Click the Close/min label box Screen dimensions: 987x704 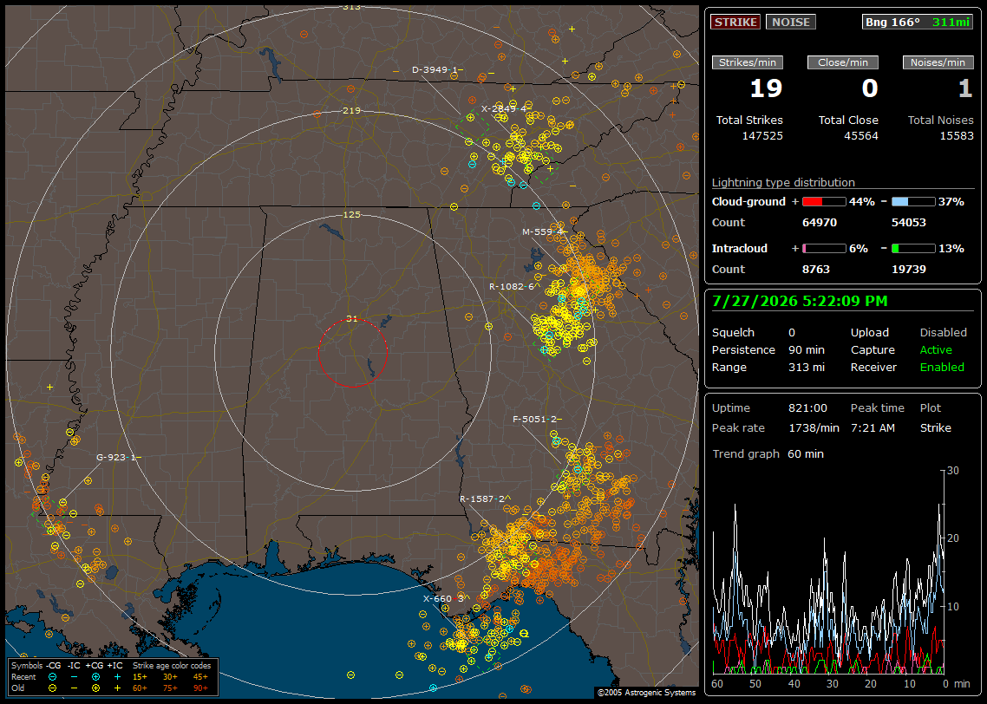click(x=843, y=62)
